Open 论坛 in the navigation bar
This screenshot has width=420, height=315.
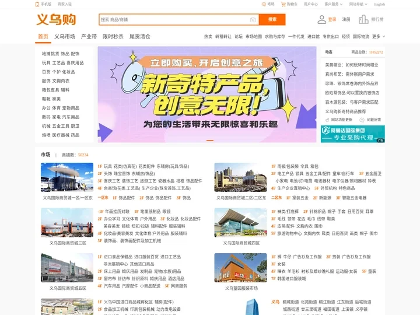tap(239, 36)
